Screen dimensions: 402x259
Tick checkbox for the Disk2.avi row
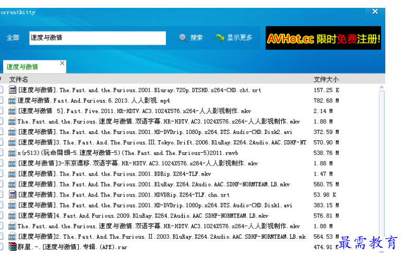click(1, 132)
